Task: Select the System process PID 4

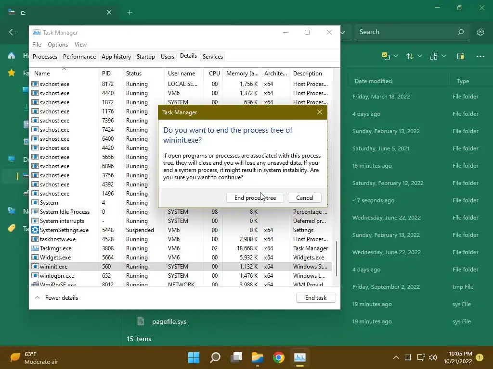Action: click(94, 203)
